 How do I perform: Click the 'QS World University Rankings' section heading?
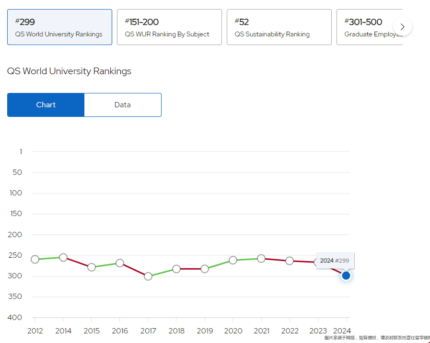click(x=69, y=71)
